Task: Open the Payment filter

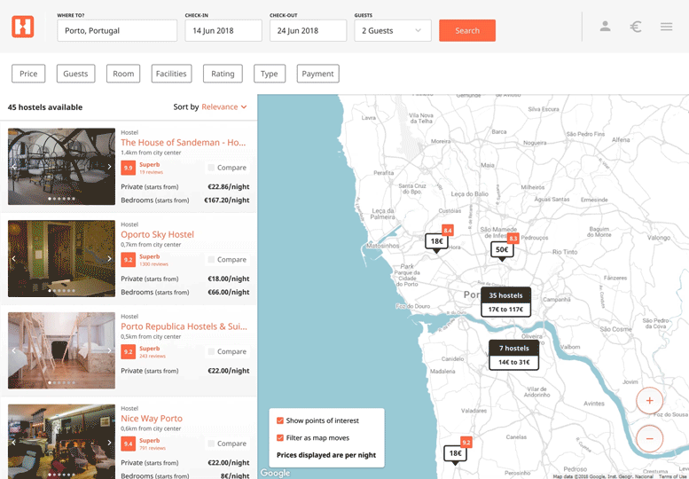Action: pos(317,74)
